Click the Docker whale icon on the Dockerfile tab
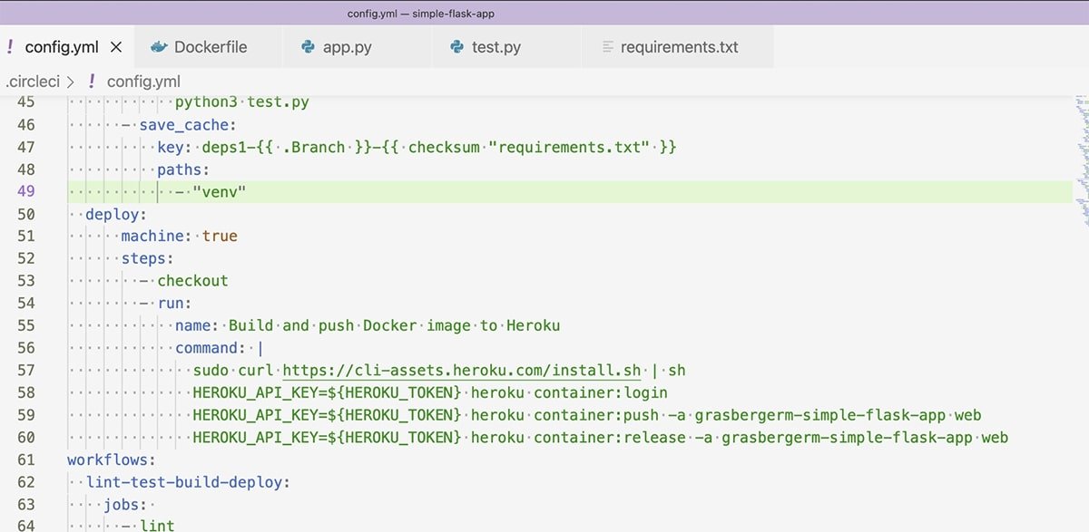Viewport: 1089px width, 532px height. [x=159, y=47]
